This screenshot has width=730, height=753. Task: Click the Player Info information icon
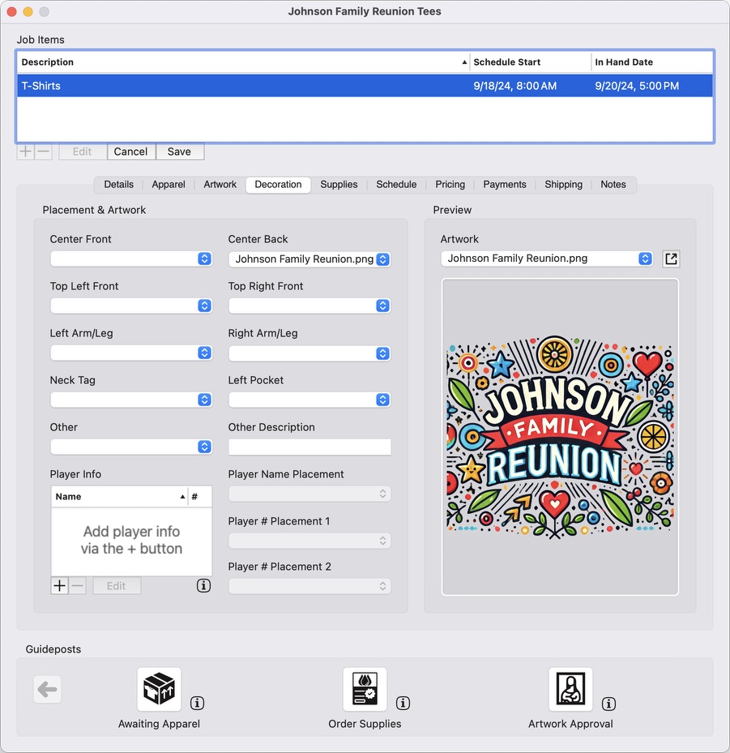[204, 585]
